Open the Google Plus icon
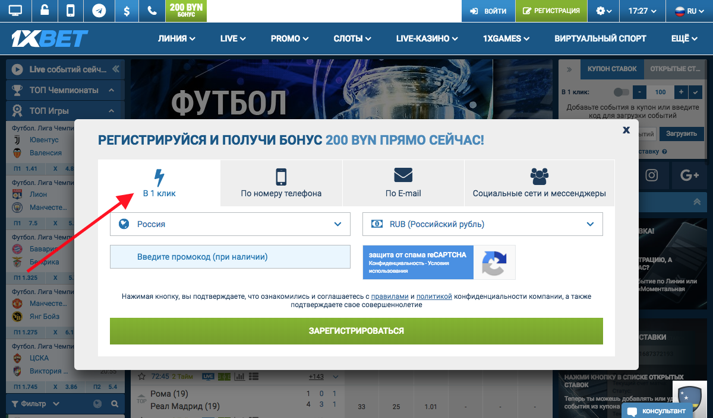713x418 pixels. click(x=689, y=175)
